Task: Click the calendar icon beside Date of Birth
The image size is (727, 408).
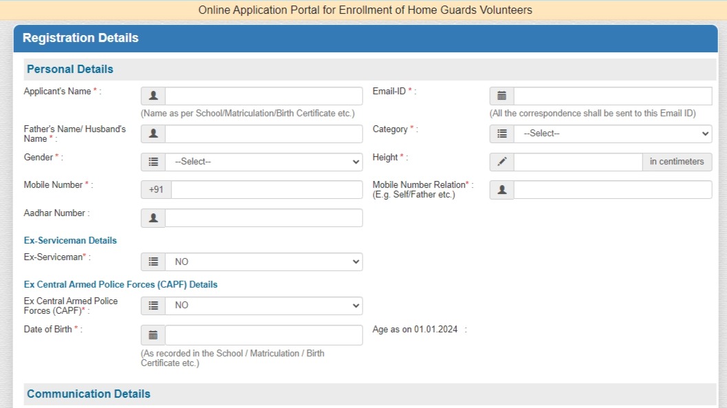Action: tap(153, 334)
